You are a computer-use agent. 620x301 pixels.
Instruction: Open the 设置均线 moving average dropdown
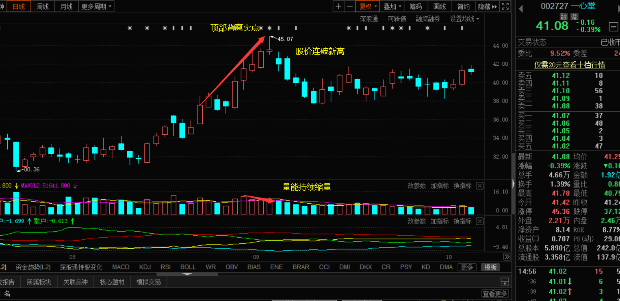click(464, 19)
